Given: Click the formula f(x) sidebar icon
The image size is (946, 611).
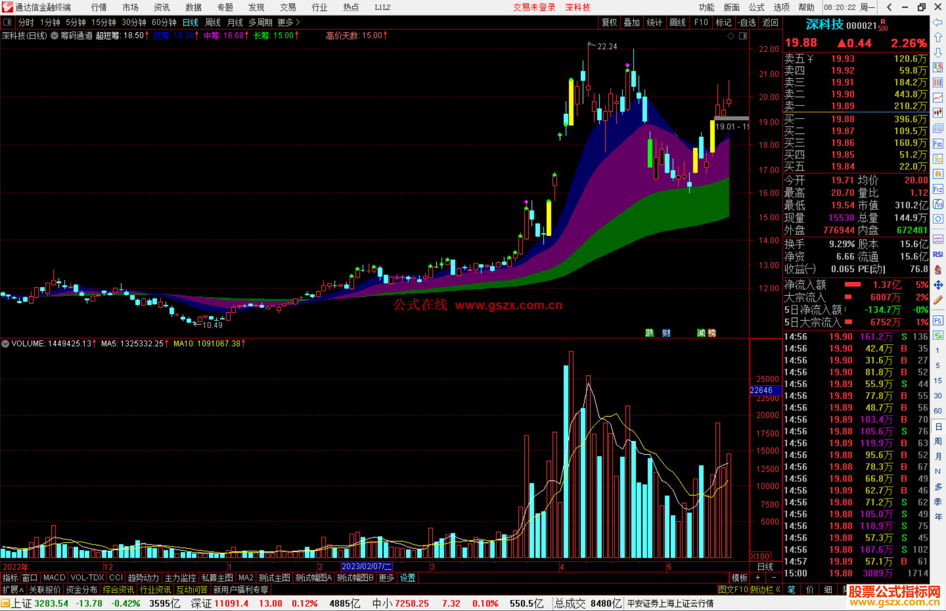Looking at the screenshot, I should 938,204.
